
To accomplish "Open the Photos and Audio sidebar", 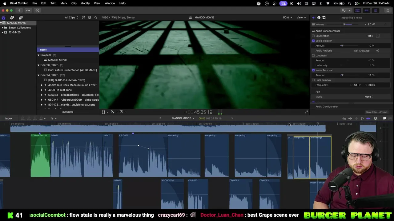I will (x=12, y=17).
